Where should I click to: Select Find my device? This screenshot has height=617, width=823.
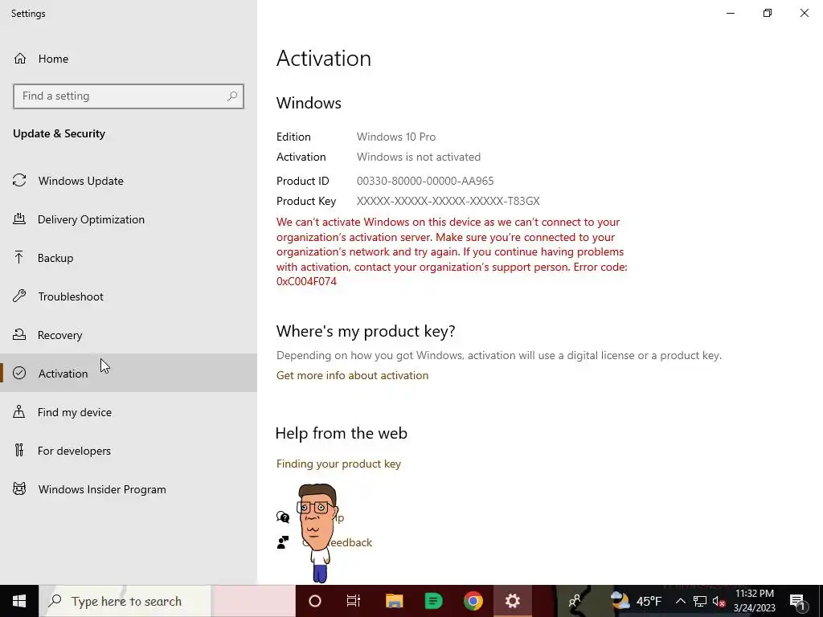click(x=129, y=412)
